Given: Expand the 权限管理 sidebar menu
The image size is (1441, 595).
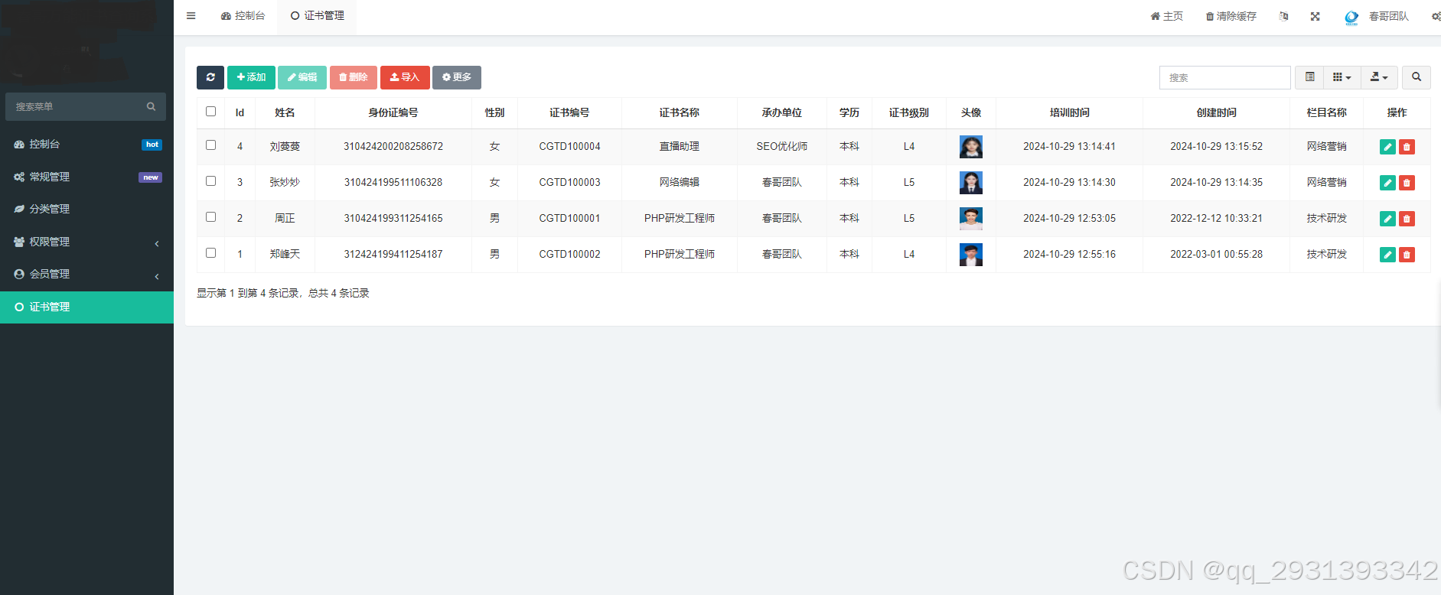Looking at the screenshot, I should (x=86, y=242).
